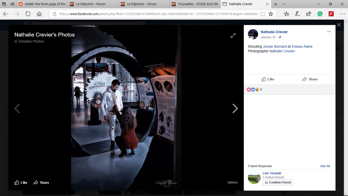Go to the previous photo arrow
Screen dimensions: 348x196
click(x=17, y=109)
